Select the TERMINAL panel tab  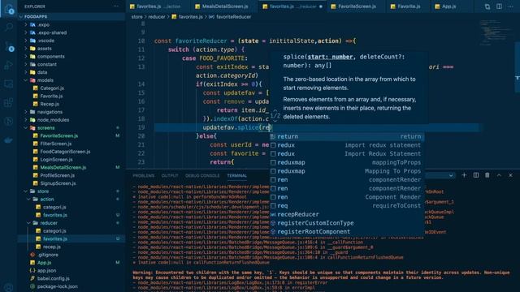(x=236, y=176)
